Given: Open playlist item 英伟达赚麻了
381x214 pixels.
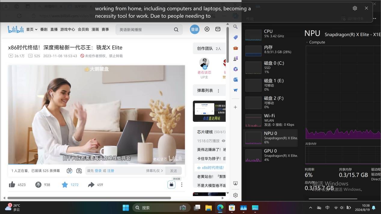Looking at the screenshot, I should 211,149.
